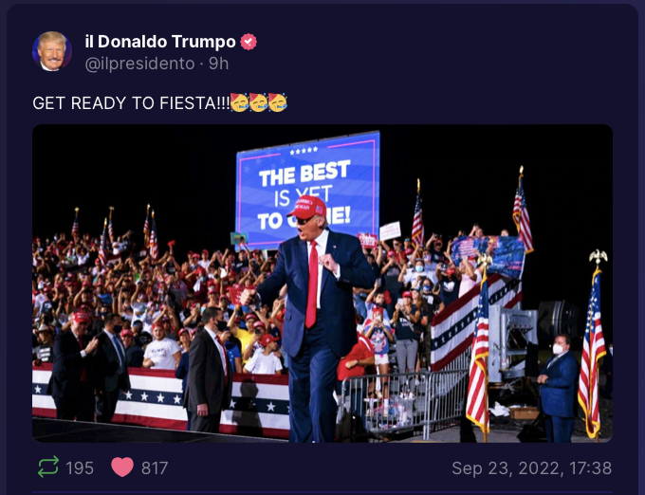Select the "GET READY TO FIESTA!!!" post text
Viewport: 645px width, 495px height.
click(131, 102)
